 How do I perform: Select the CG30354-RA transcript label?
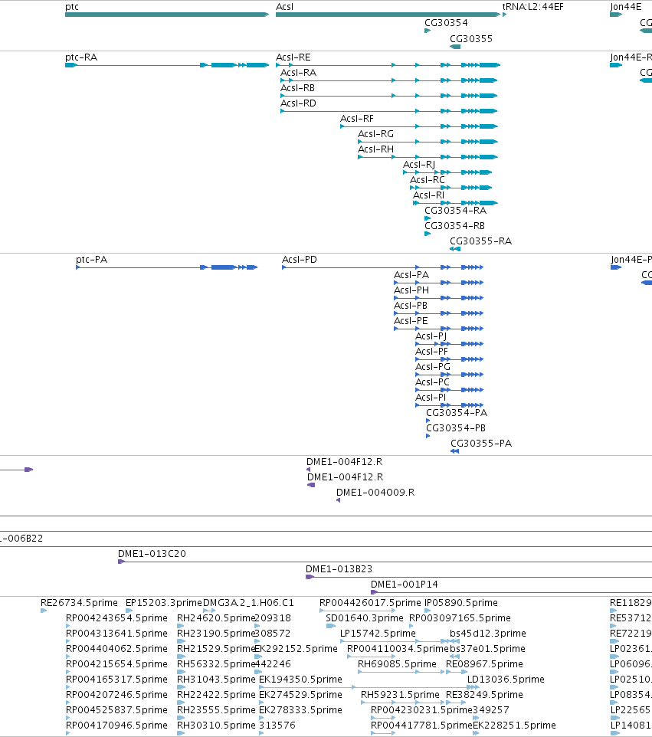tap(456, 211)
